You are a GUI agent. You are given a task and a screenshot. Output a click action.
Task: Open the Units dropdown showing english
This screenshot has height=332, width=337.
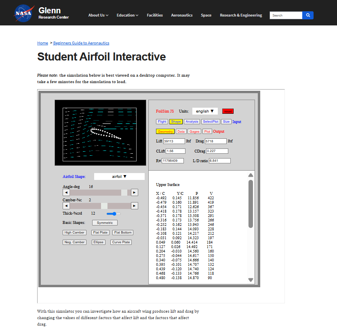click(205, 111)
